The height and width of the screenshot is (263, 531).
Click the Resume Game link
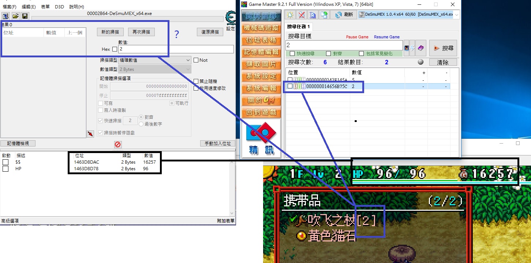[387, 37]
